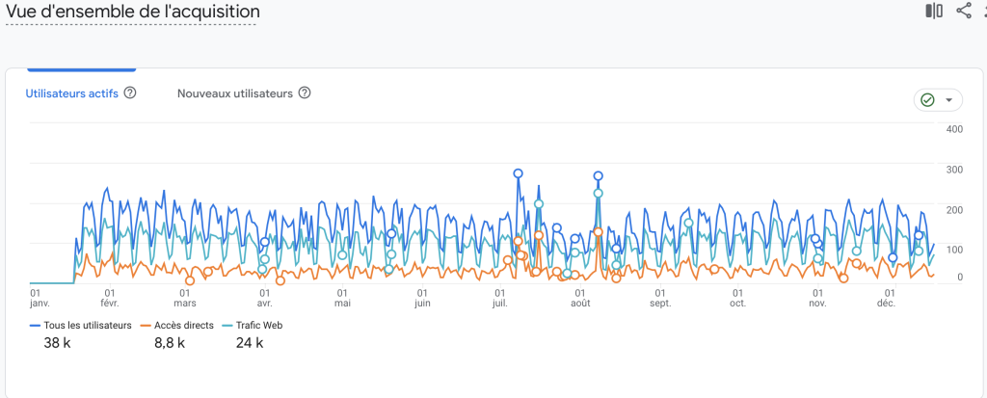Click the 24 k Trafic Web value

250,343
